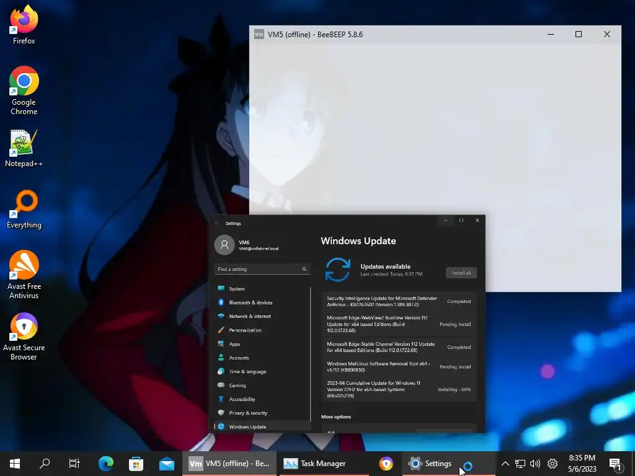This screenshot has width=635, height=476.
Task: Open the Avast Secure Browser taskbar icon
Action: [x=386, y=464]
